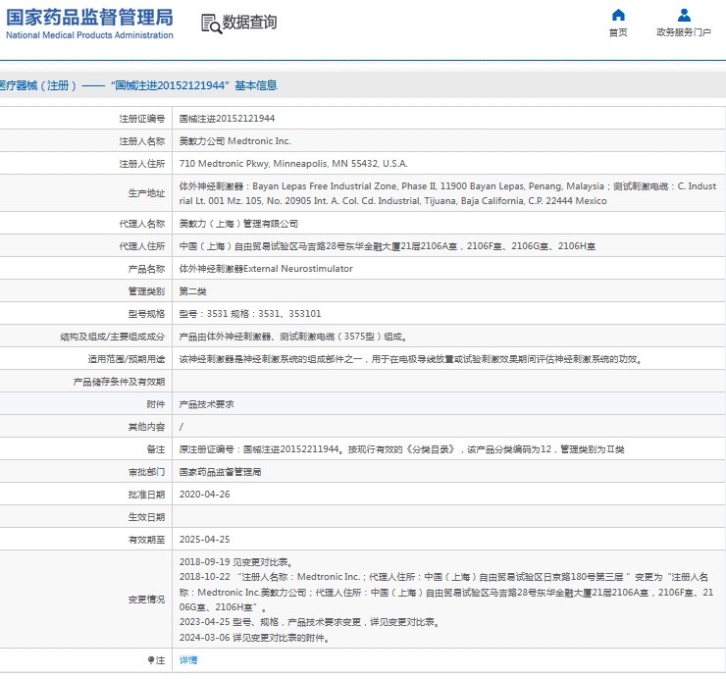
Task: Click the 政务服务门户 text label
Action: click(684, 32)
